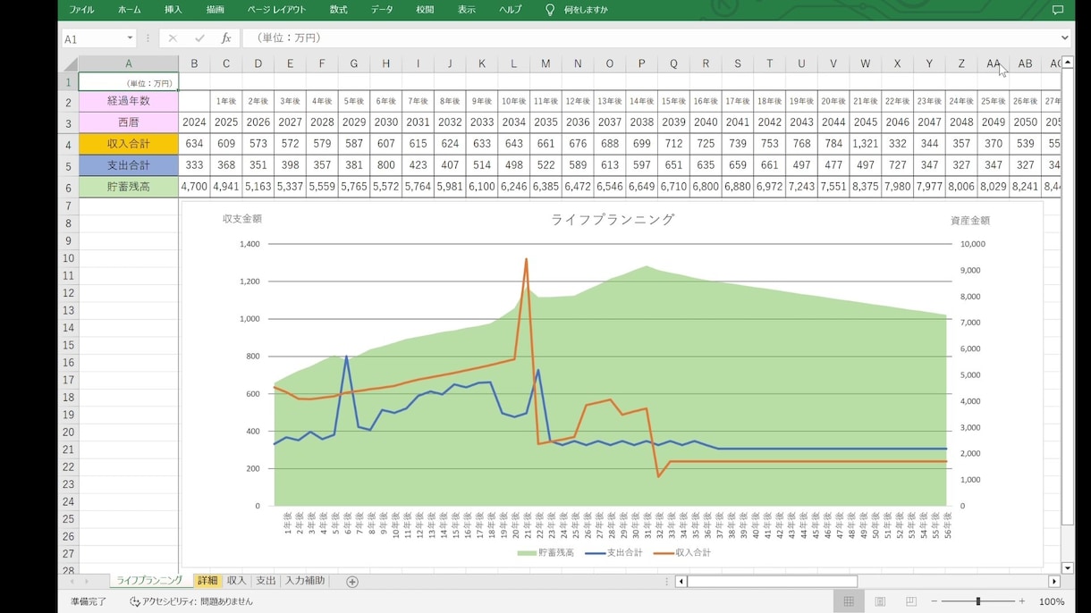Switch to Page Layout view icon

(880, 602)
